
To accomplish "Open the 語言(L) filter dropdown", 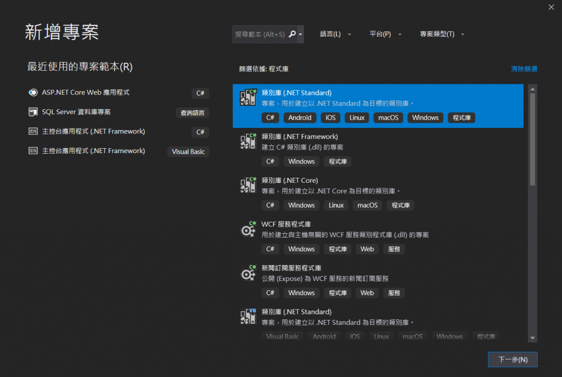I will [335, 34].
